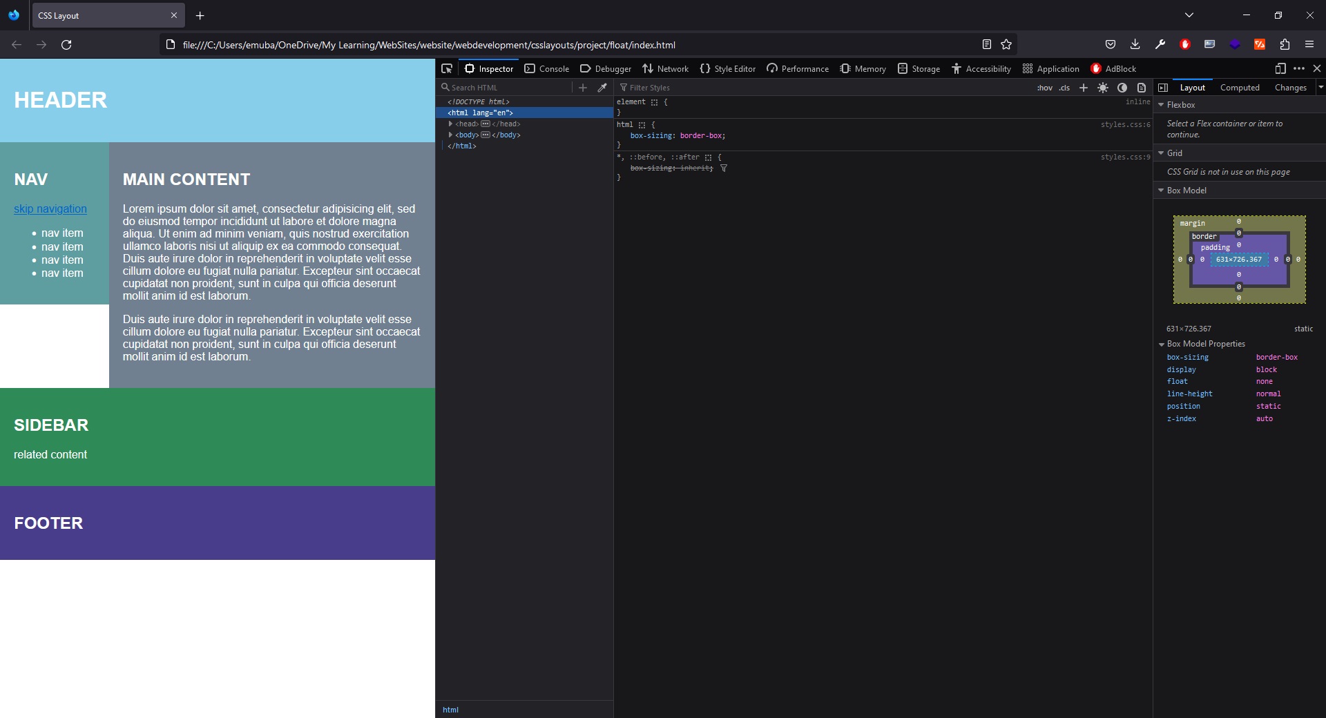Expand the head element node
This screenshot has height=718, width=1326.
pos(450,124)
